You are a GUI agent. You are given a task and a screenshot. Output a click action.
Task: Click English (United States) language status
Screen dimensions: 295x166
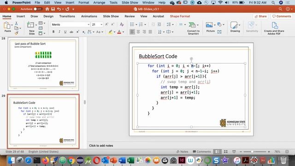click(x=43, y=152)
